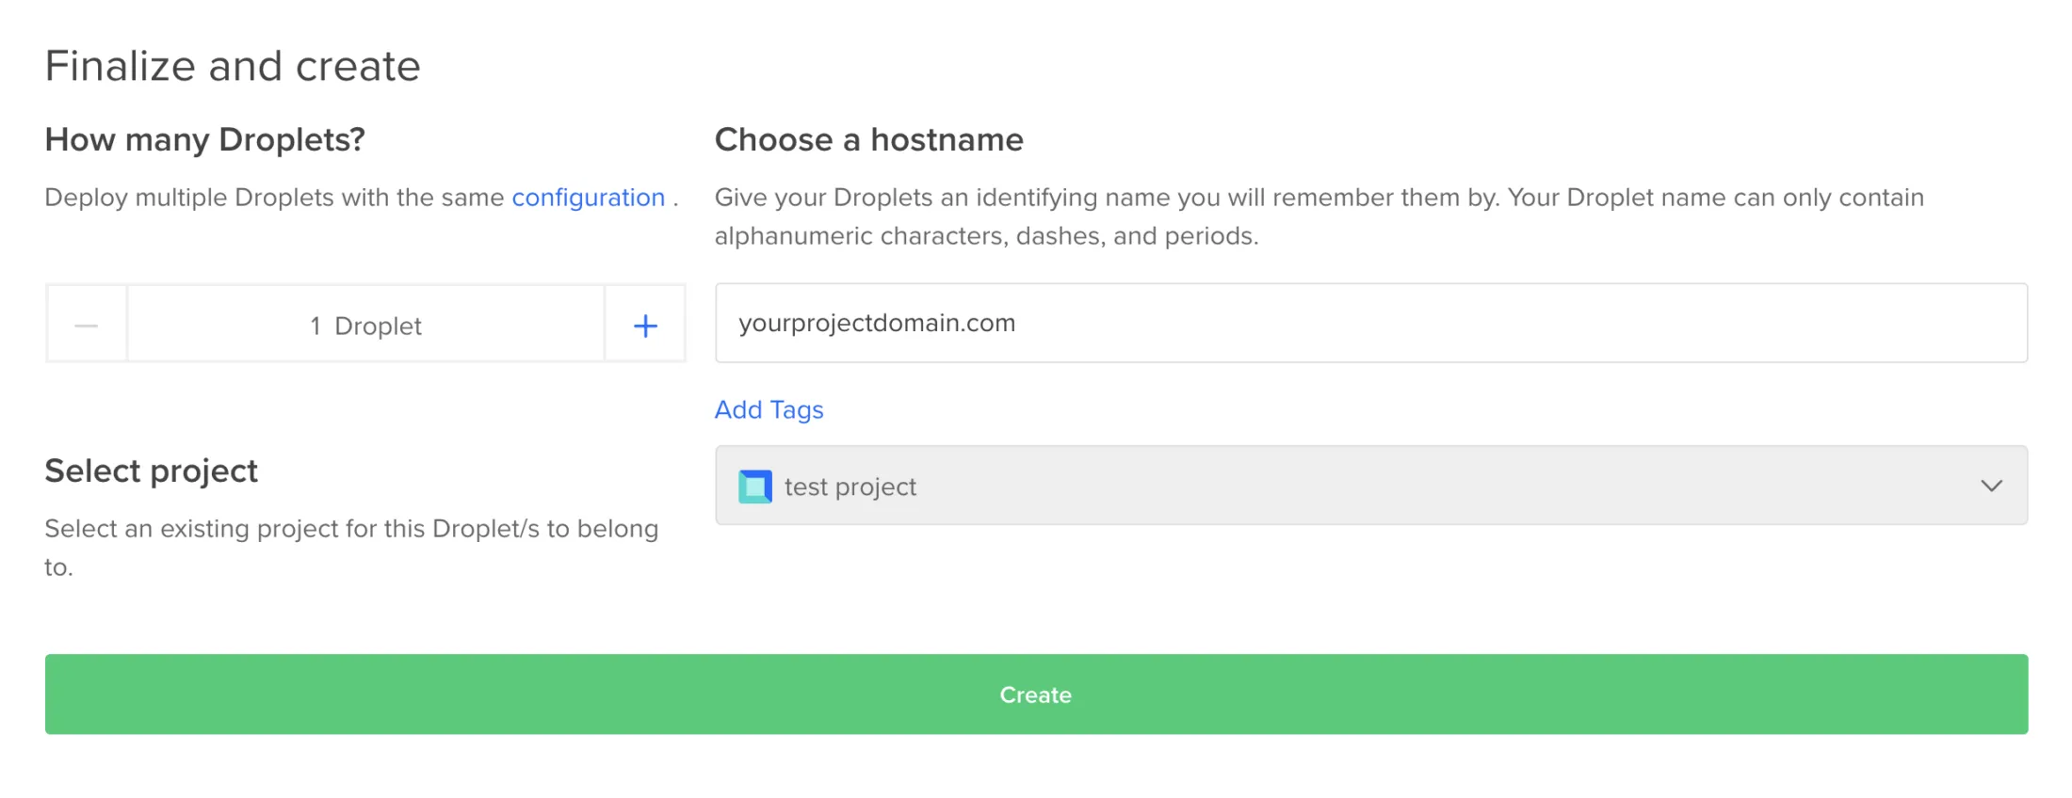Image resolution: width=2072 pixels, height=798 pixels.
Task: Click the plus icon to add a Droplet
Action: tap(645, 326)
